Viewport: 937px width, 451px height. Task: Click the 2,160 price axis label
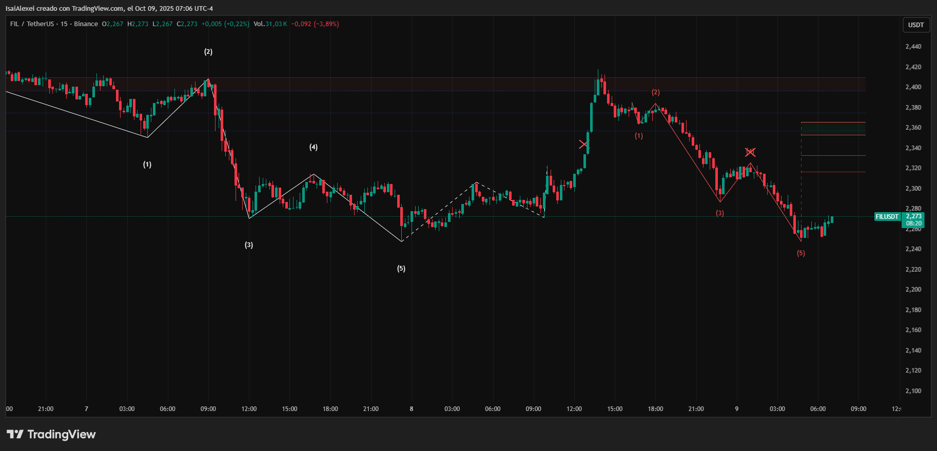click(913, 330)
